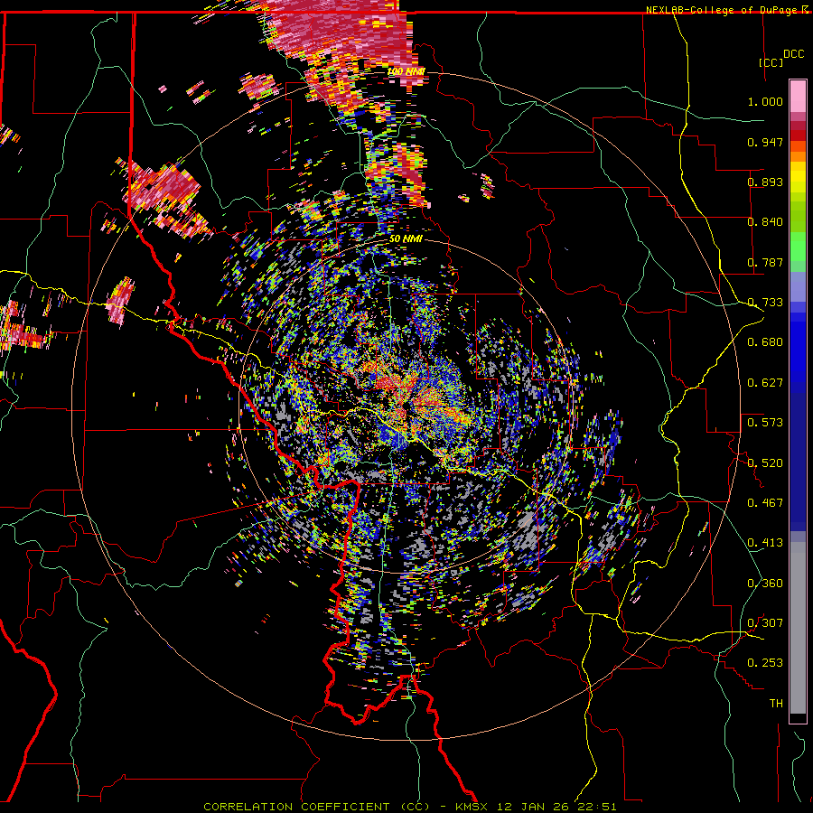Select the 0.947 legend value
The image size is (813, 813).
[765, 142]
